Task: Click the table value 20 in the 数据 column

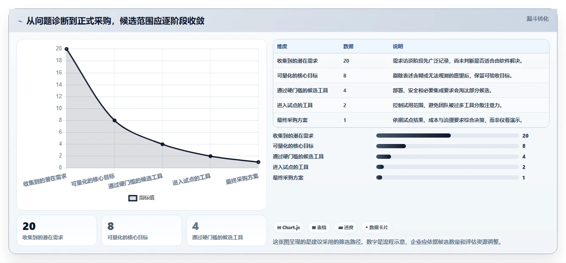Action: [346, 61]
